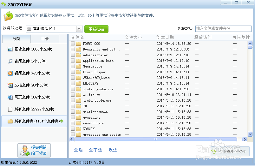Switch to the 分类 tab

pos(16,39)
